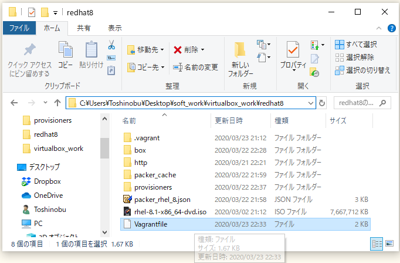The width and height of the screenshot is (400, 263).
Task: Switch to the Home tab
Action: pyautogui.click(x=52, y=28)
